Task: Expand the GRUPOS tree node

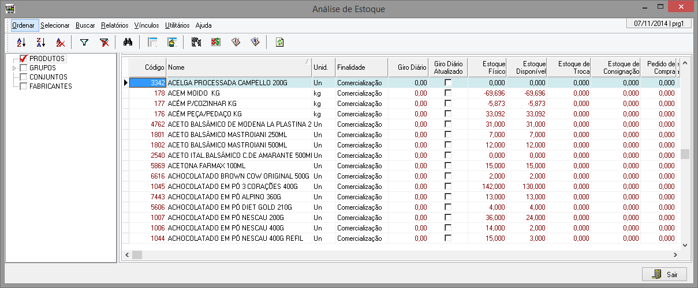Action: pos(14,68)
